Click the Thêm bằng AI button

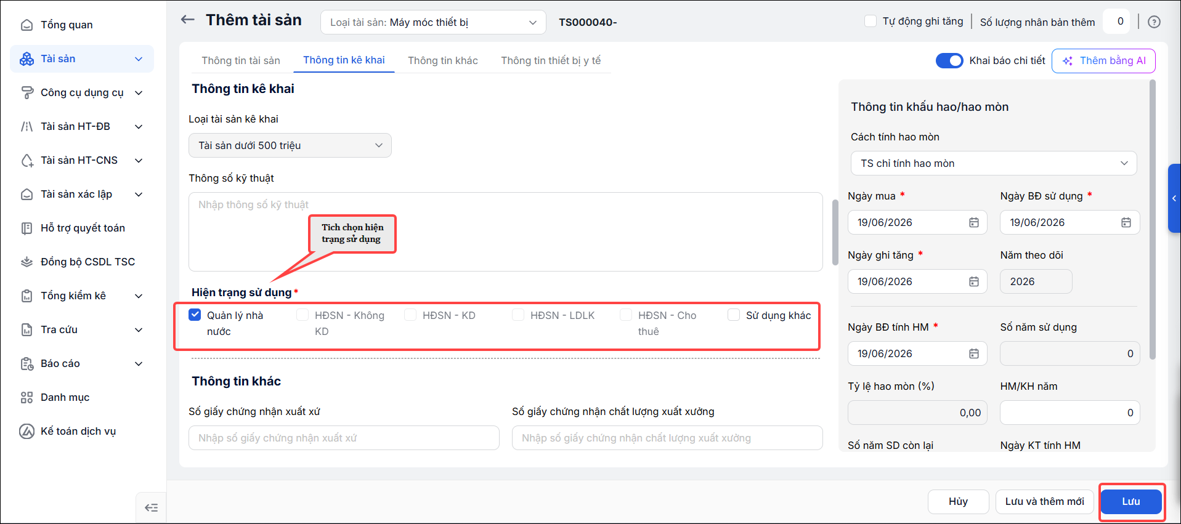pos(1103,61)
